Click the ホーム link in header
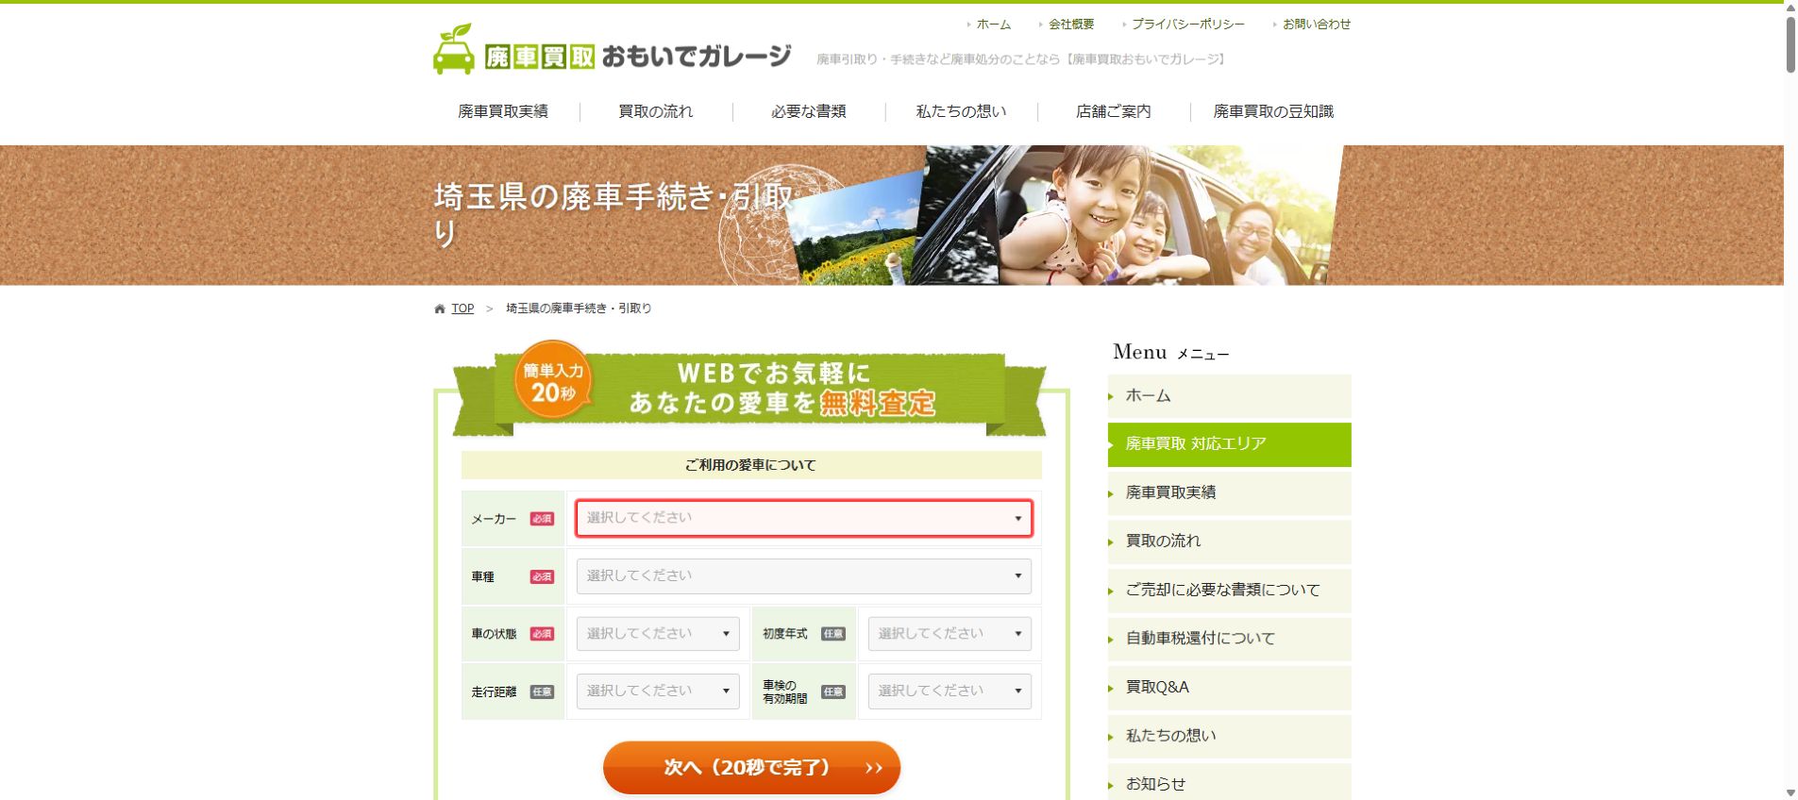 pos(993,25)
